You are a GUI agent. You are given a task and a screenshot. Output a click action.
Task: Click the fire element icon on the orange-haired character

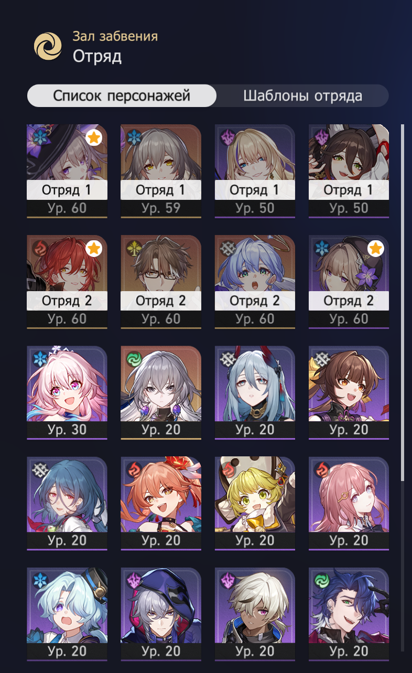[134, 470]
